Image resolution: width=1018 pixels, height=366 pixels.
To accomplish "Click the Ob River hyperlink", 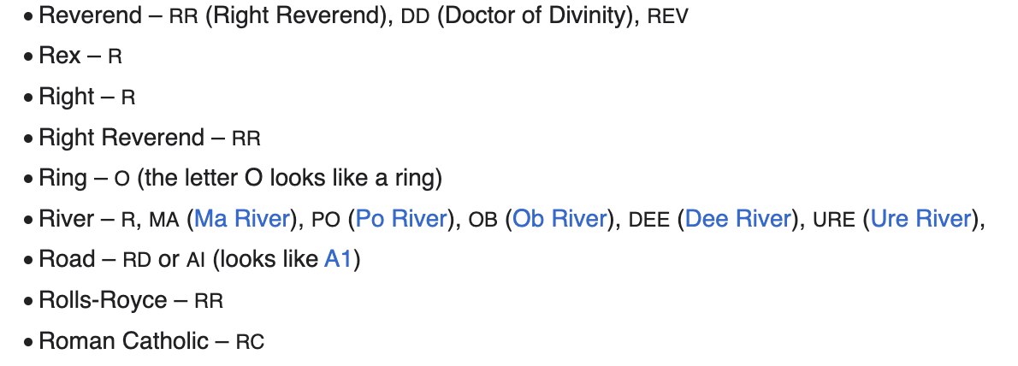I will [559, 219].
